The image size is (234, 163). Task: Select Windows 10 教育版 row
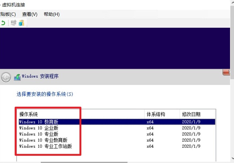117,122
